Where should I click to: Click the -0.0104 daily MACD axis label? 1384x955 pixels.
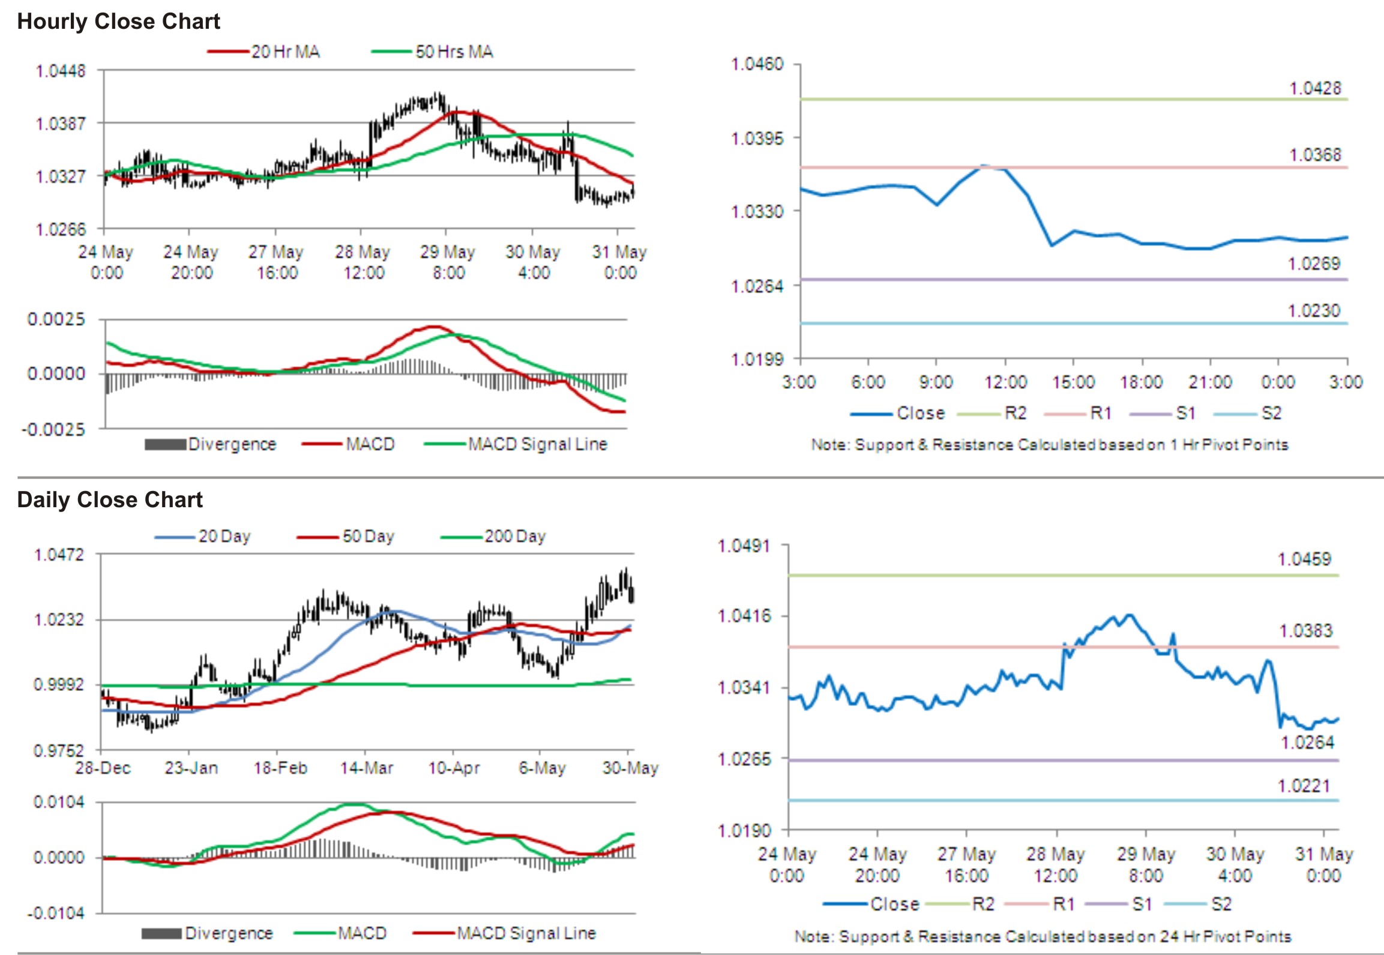(x=56, y=914)
